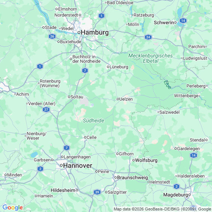Click the A7 shield south of Buchholz
The width and height of the screenshot is (212, 212).
pyautogui.click(x=85, y=71)
